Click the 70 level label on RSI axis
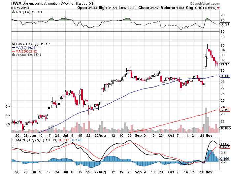The image size is (231, 175). (x=223, y=20)
